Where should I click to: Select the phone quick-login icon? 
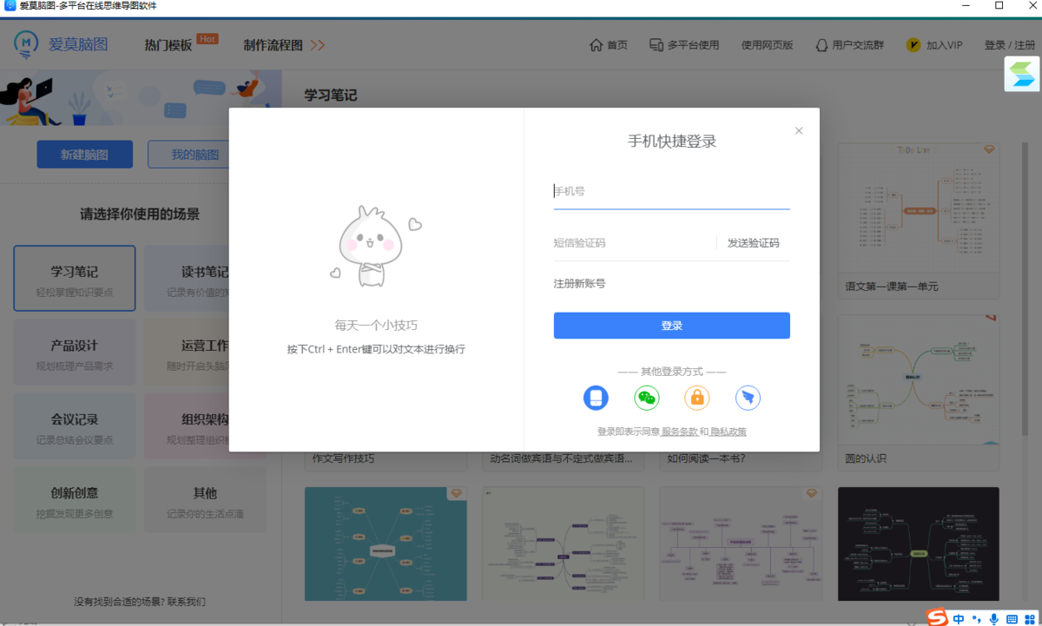[596, 398]
